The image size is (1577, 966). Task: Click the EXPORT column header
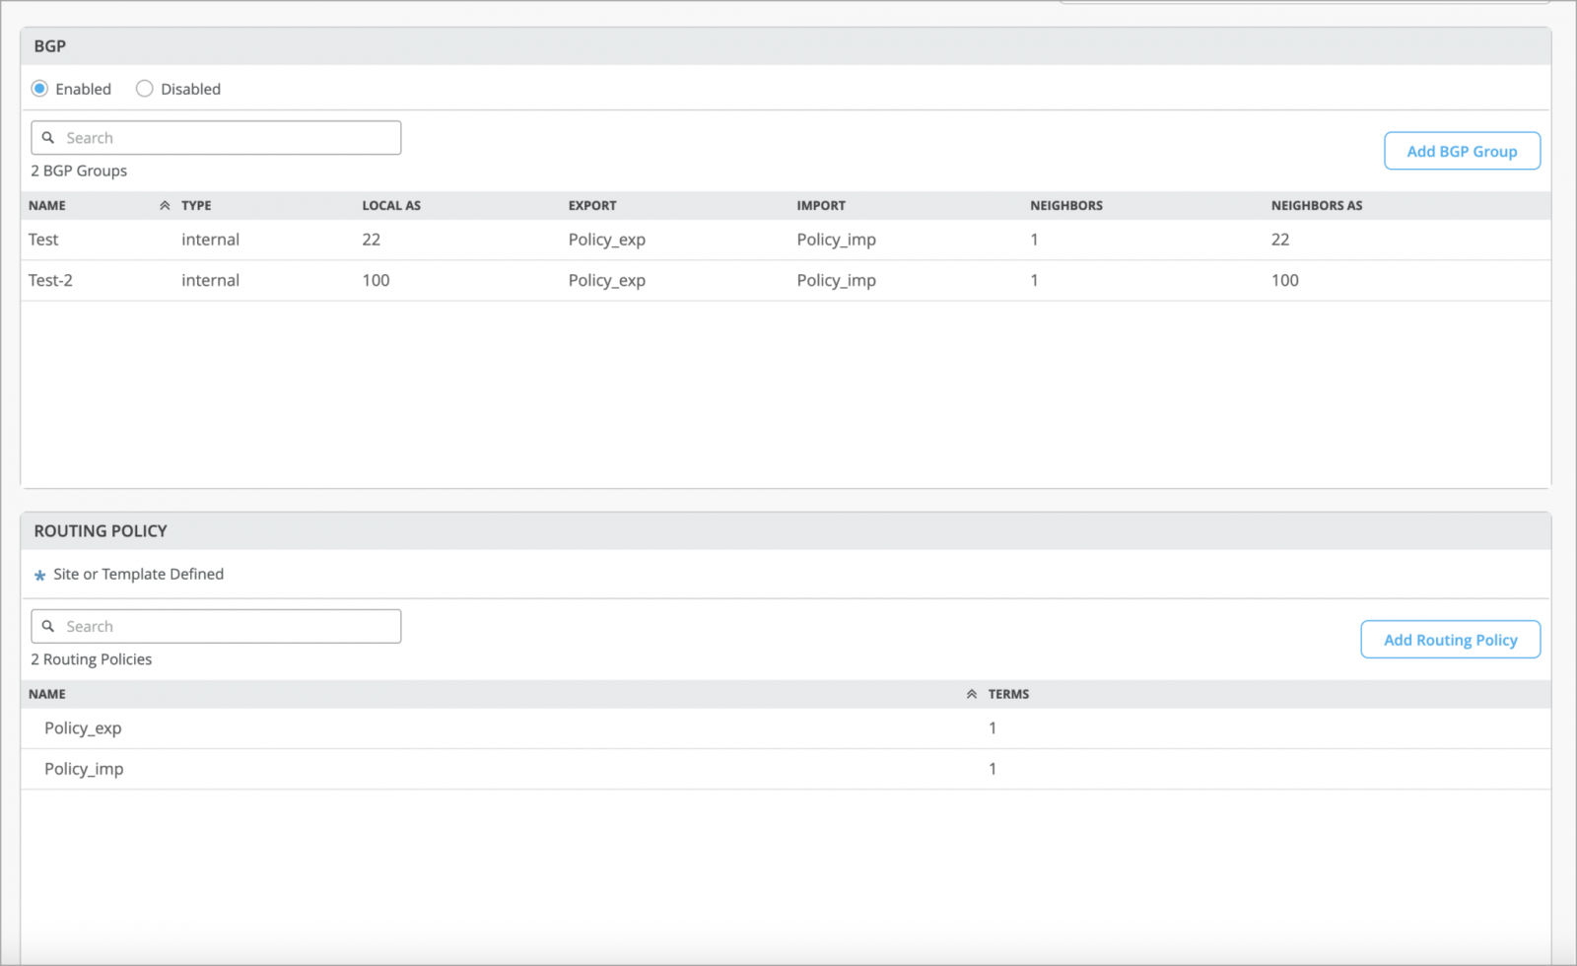592,206
